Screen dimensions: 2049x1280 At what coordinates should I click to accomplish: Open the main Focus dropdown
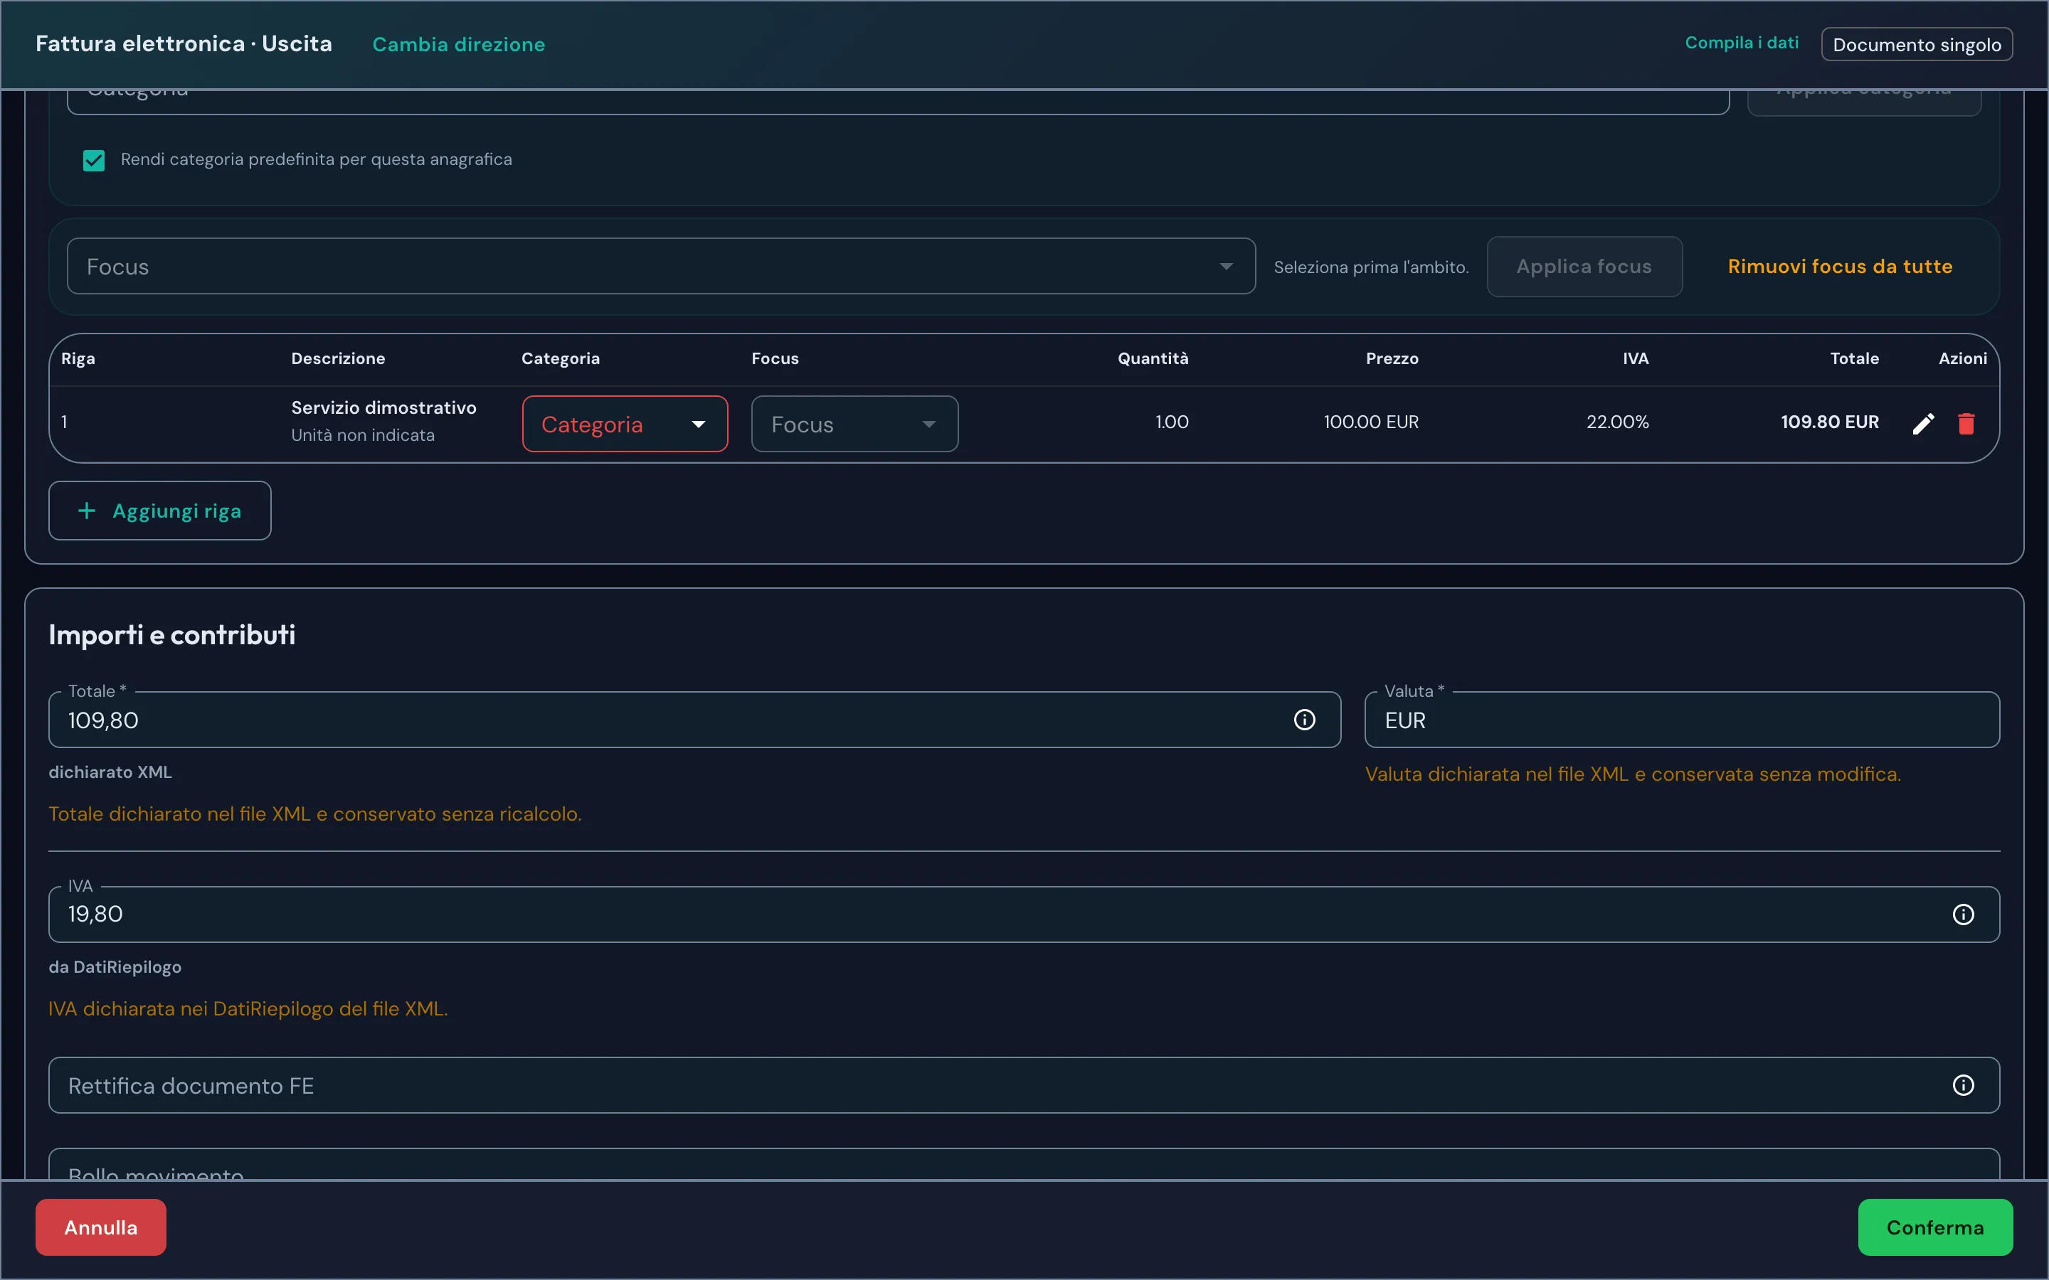point(660,267)
